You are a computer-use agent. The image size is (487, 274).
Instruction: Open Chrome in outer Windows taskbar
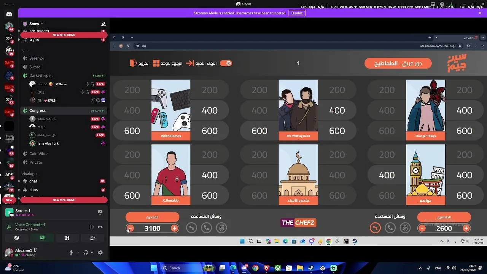pos(255,268)
